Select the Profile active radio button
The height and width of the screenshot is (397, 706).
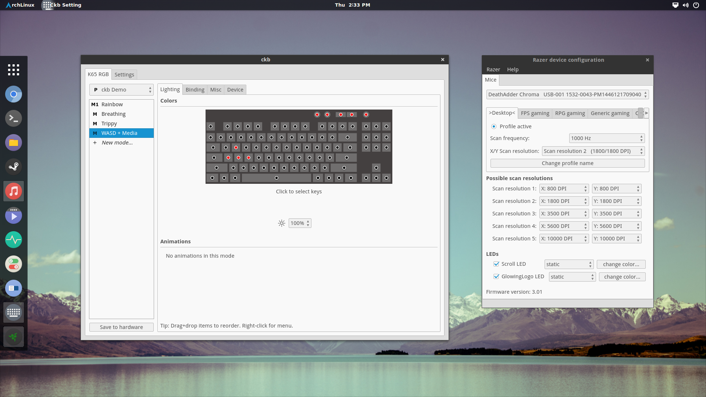click(x=494, y=126)
